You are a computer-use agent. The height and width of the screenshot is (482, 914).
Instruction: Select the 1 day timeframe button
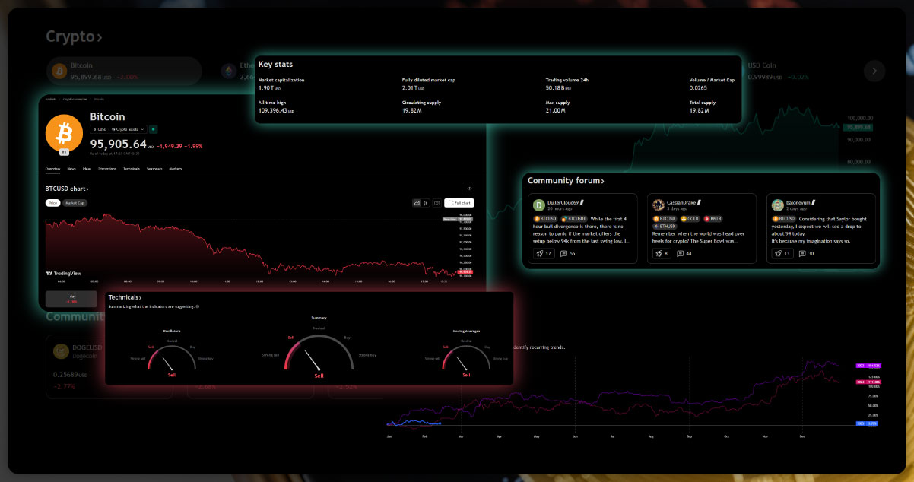[x=71, y=299]
